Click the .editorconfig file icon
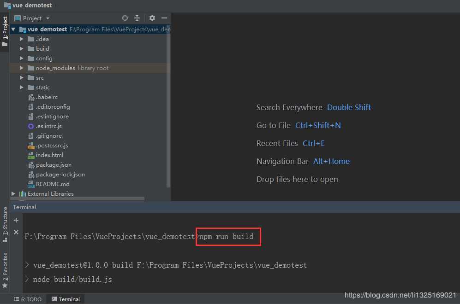The height and width of the screenshot is (304, 460). pyautogui.click(x=31, y=107)
